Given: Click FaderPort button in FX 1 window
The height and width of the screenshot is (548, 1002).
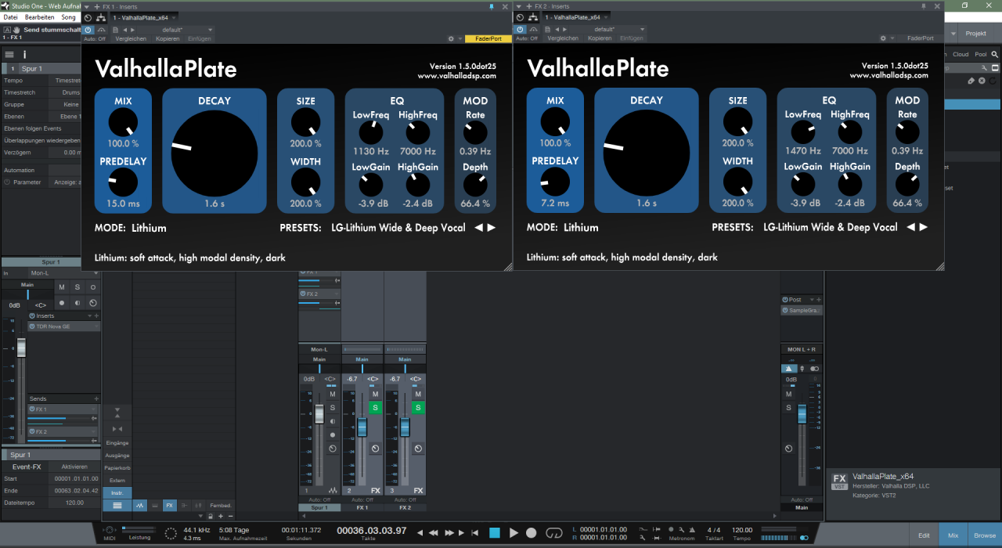Looking at the screenshot, I should [x=488, y=38].
